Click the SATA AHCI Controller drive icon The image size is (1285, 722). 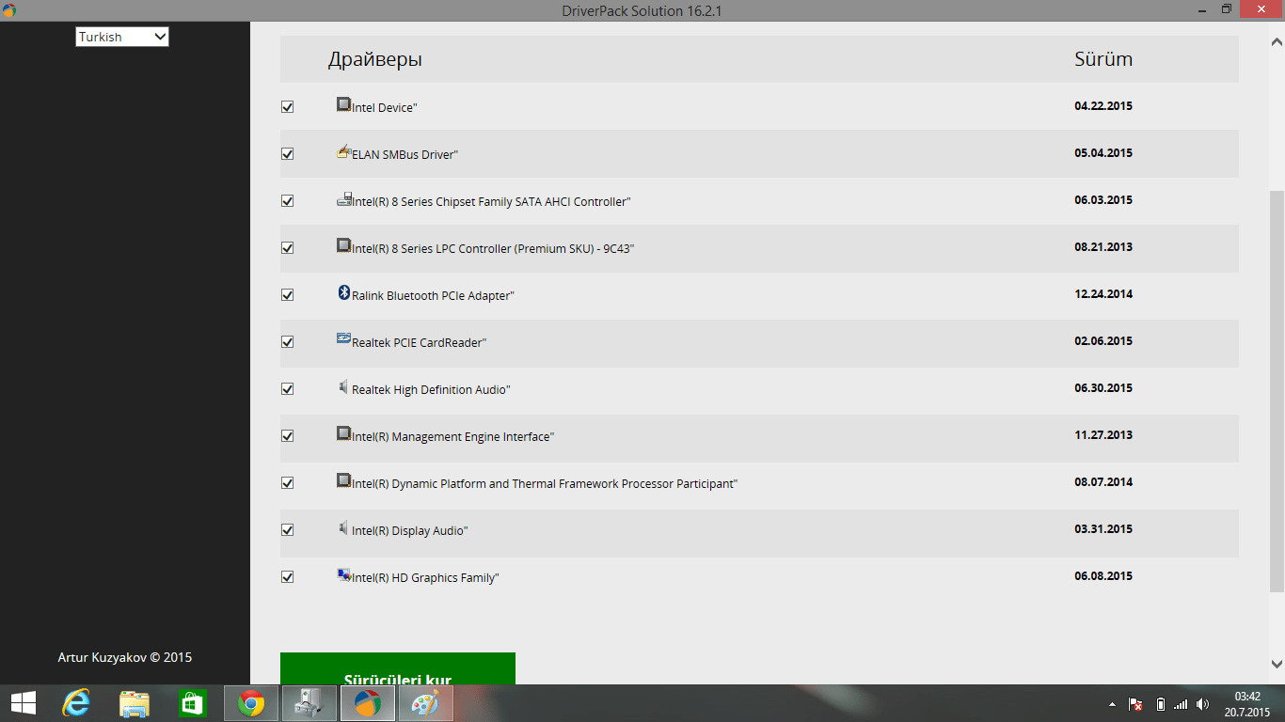343,198
